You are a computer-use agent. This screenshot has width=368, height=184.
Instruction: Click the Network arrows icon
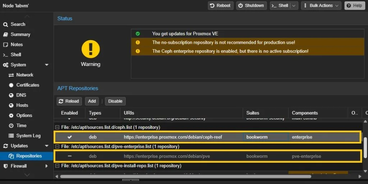click(x=11, y=75)
